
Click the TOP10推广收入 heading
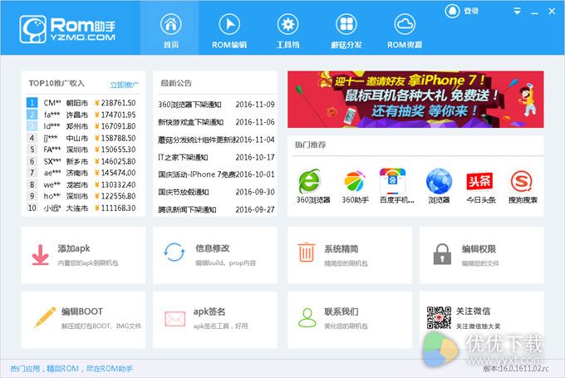tap(56, 83)
